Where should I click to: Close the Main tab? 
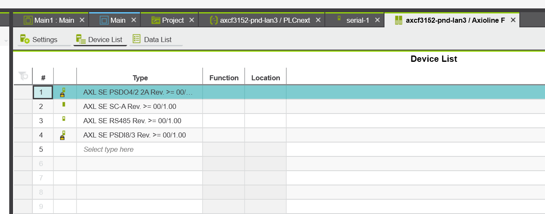[x=134, y=20]
